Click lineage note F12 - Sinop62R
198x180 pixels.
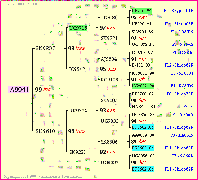point(179,65)
